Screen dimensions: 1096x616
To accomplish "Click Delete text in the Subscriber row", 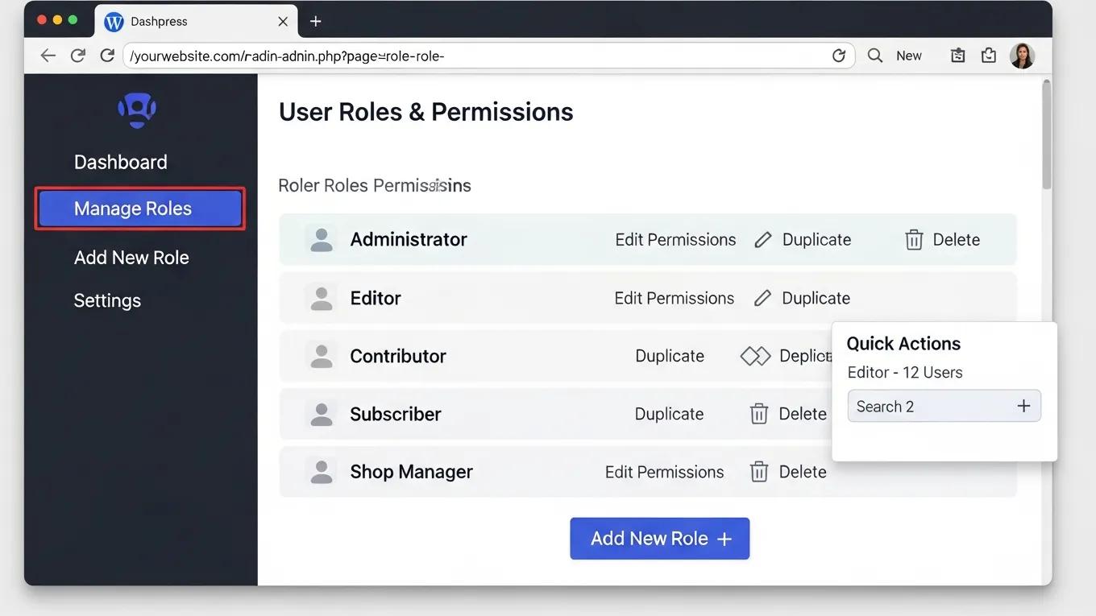I will click(x=803, y=414).
